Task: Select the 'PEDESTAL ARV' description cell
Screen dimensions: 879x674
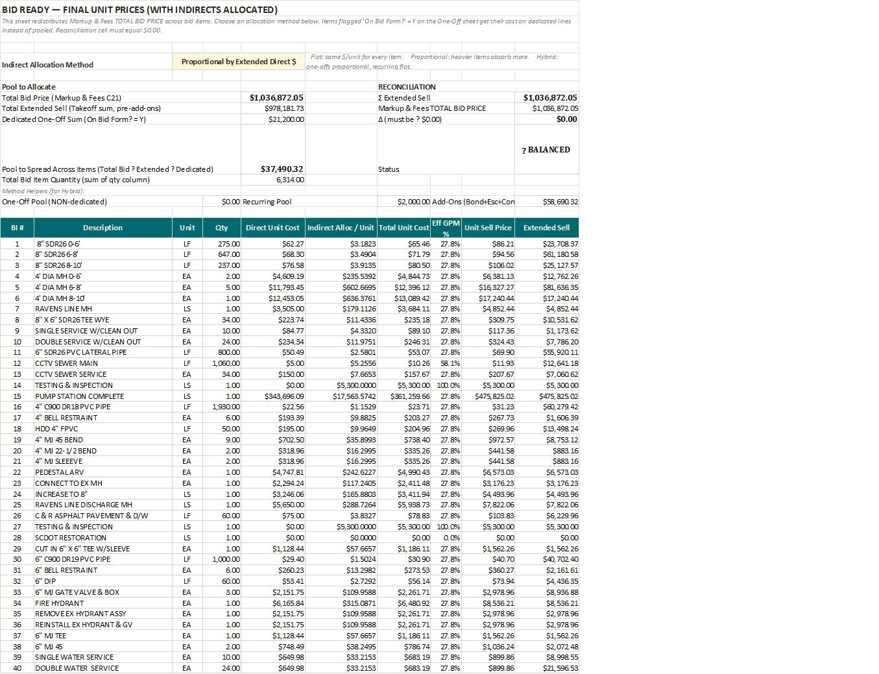Action: (103, 472)
